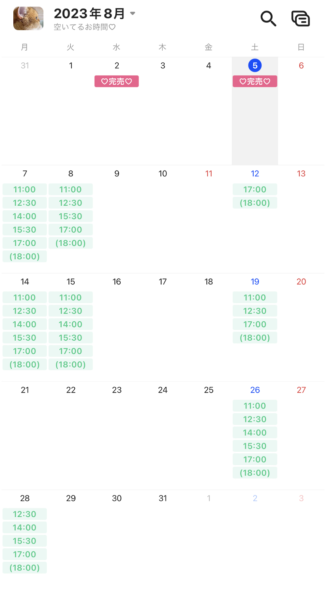The width and height of the screenshot is (326, 598).
Task: Expand the 2023年8月 month dropdown arrow
Action: (x=133, y=13)
